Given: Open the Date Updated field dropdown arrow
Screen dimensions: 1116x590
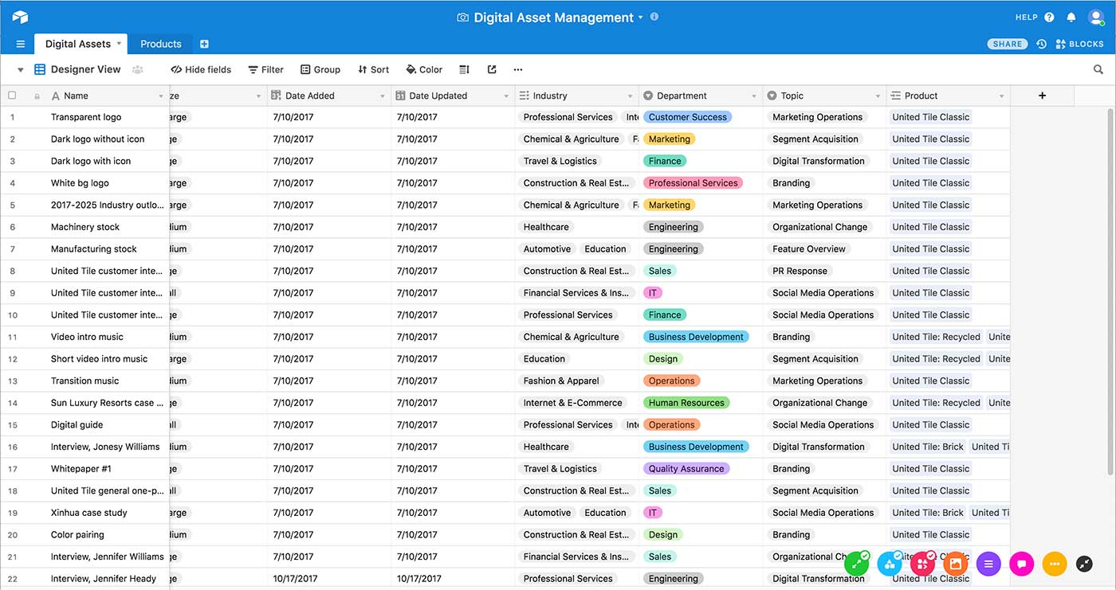Looking at the screenshot, I should coord(505,96).
